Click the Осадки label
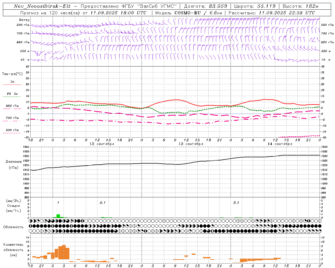This screenshot has width=335, height=268. click(x=14, y=206)
